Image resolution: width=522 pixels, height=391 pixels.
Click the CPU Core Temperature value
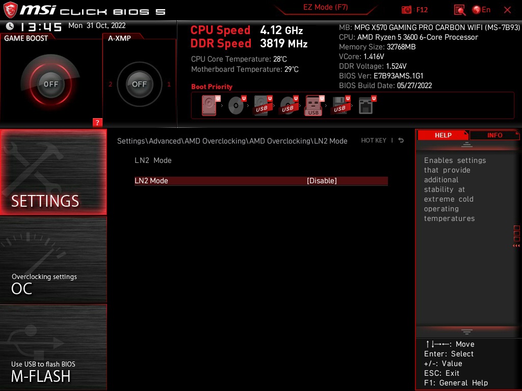click(x=280, y=59)
